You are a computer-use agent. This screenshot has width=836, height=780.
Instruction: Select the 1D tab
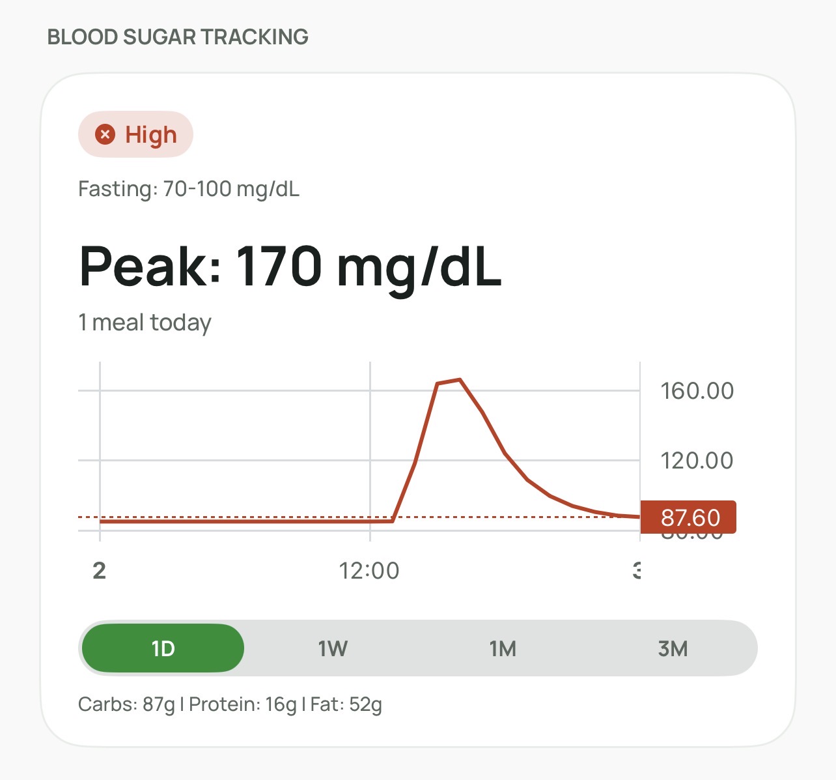[x=162, y=648]
